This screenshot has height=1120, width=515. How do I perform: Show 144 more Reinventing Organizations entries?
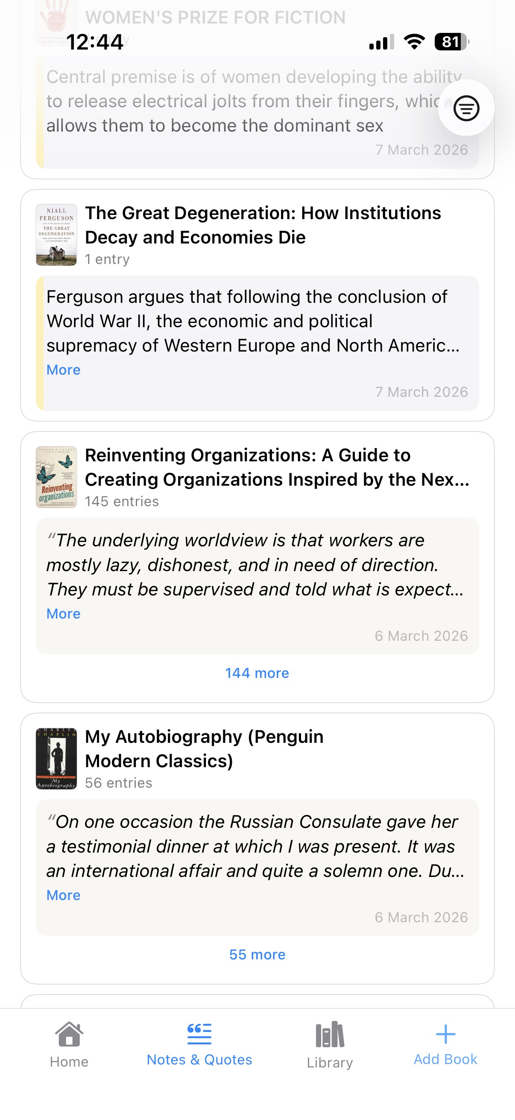257,673
